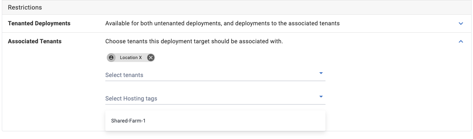Click the 'Choose tenants' description text
This screenshot has width=473, height=139.
point(194,41)
